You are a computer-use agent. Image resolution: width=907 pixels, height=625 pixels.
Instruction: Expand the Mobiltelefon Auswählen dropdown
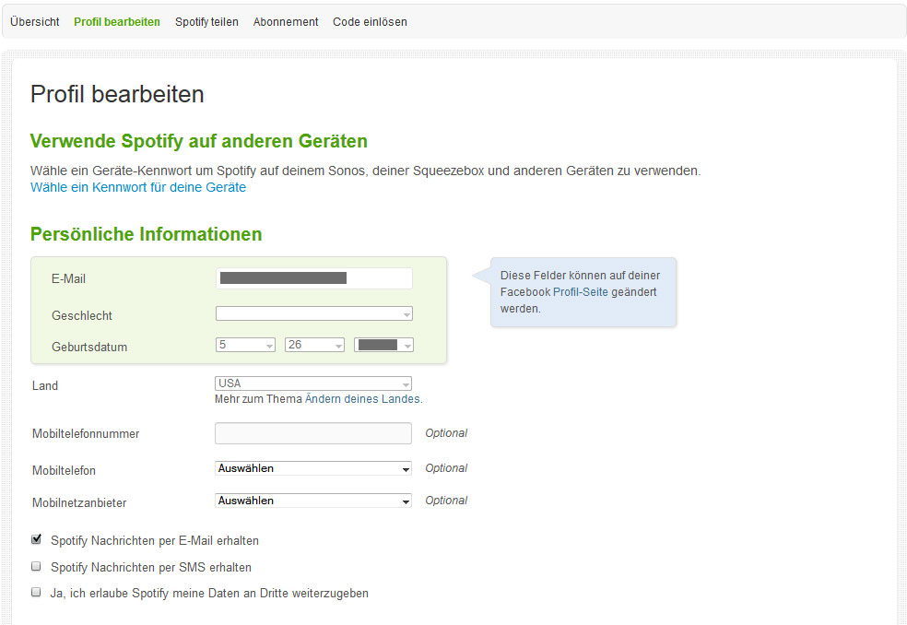coord(313,468)
